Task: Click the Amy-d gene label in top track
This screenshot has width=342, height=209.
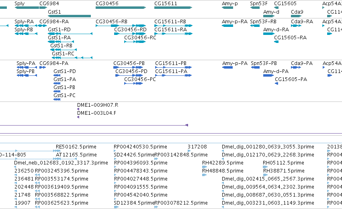Action: [271, 12]
